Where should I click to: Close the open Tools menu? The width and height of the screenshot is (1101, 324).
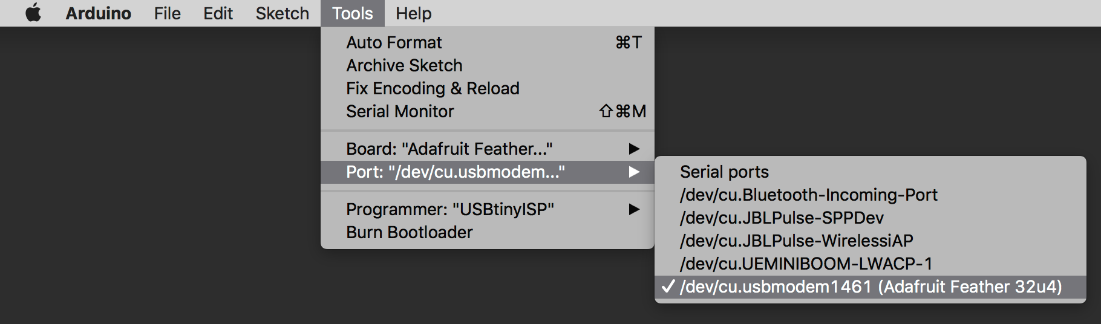coord(352,13)
